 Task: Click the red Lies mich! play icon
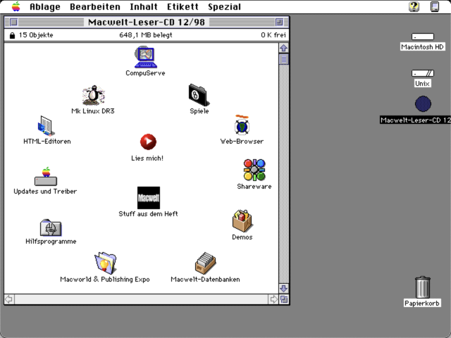148,142
